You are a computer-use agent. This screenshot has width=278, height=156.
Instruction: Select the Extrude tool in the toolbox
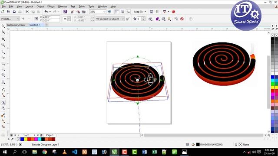coord(3,102)
